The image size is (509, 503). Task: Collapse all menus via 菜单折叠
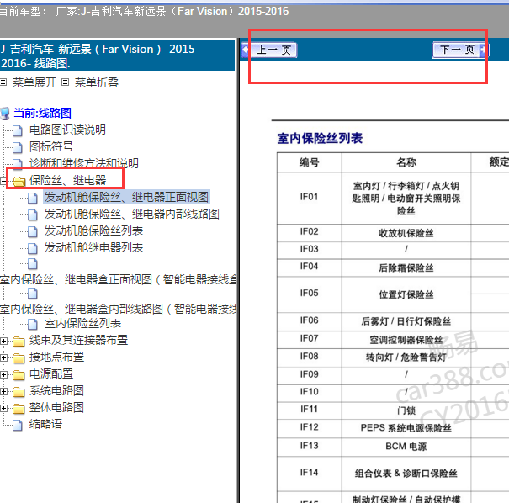[97, 82]
